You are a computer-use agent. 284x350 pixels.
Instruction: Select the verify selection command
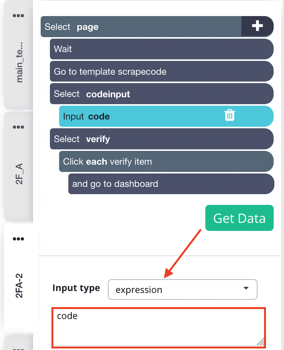[x=161, y=139]
